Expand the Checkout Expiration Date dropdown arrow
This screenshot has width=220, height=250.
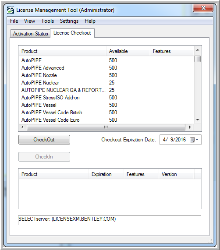tap(197, 140)
